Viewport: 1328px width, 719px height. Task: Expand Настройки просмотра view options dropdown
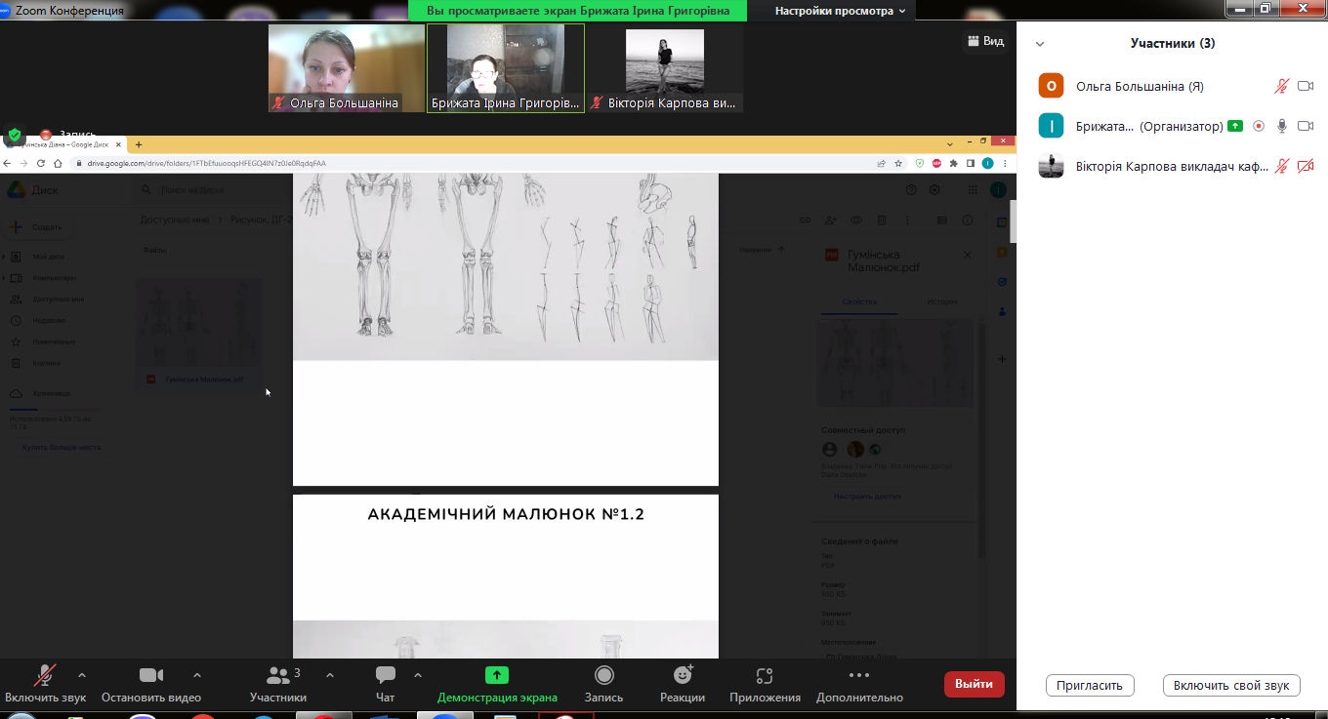tap(840, 11)
